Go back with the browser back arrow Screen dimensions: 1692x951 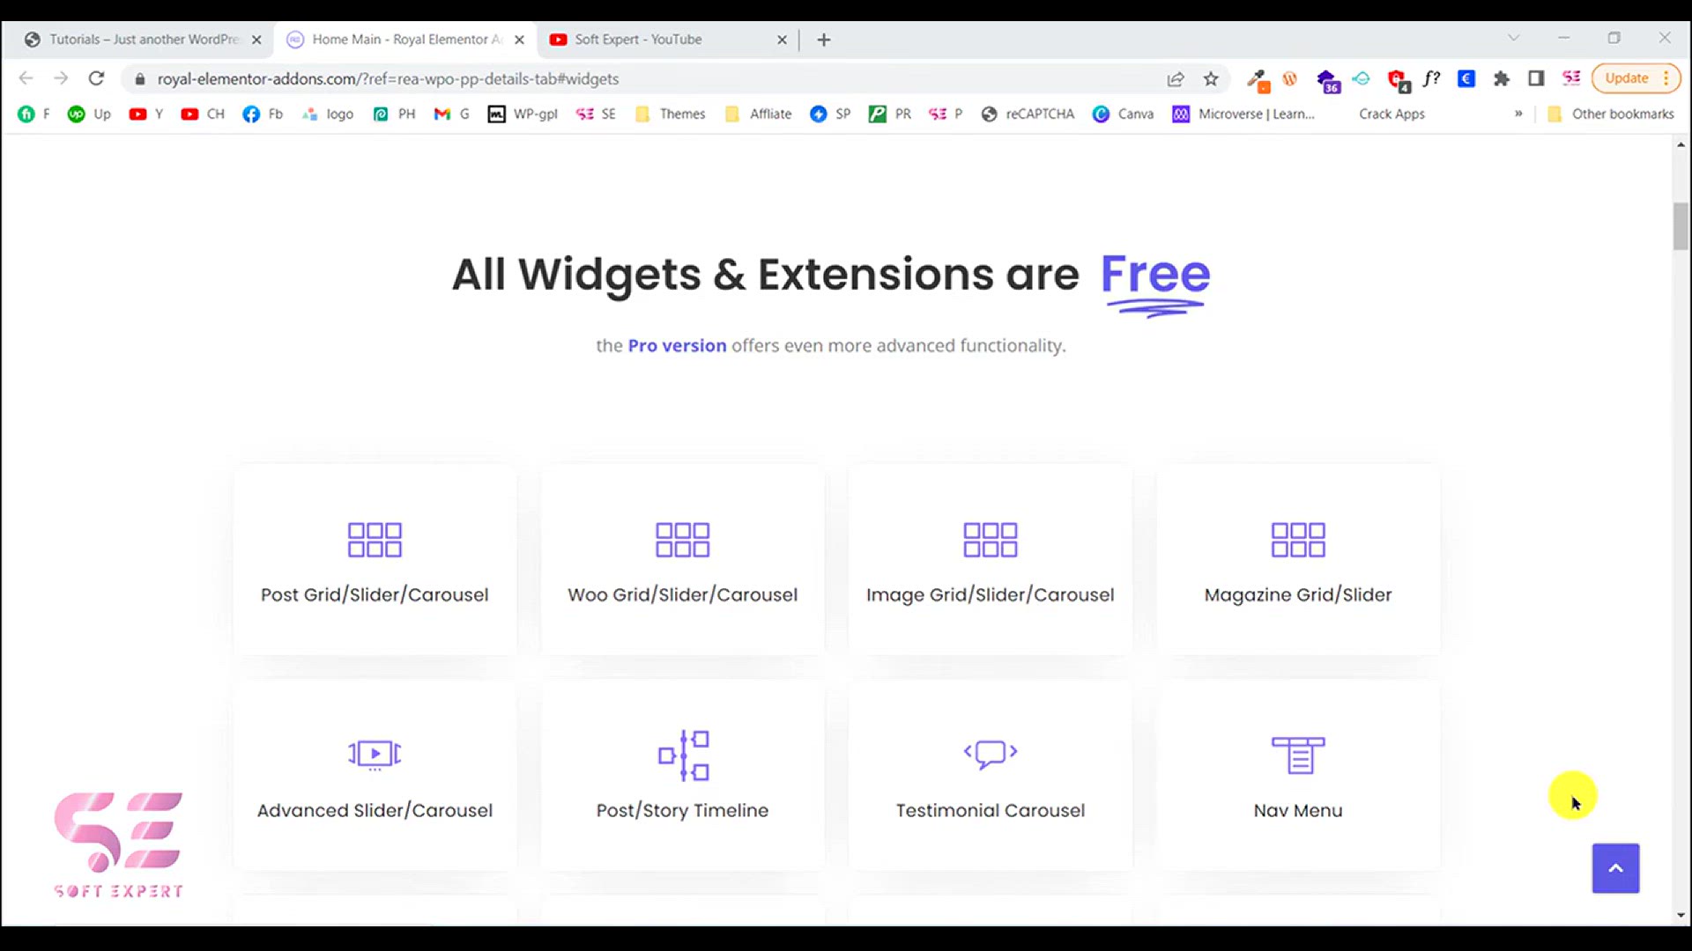pos(26,78)
